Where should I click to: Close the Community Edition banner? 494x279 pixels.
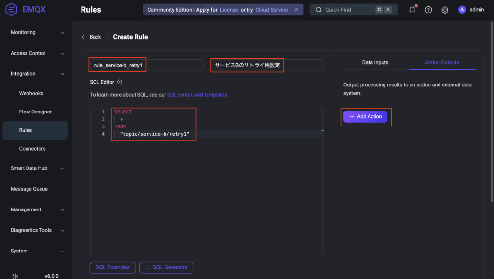tap(296, 10)
